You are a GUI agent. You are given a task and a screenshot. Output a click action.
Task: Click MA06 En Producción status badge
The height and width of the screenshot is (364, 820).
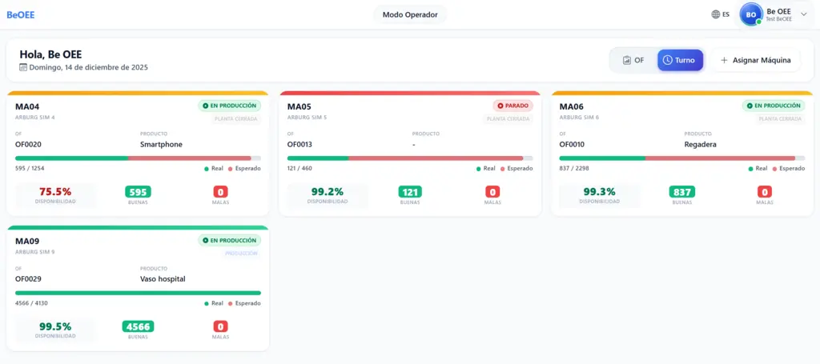tap(774, 106)
